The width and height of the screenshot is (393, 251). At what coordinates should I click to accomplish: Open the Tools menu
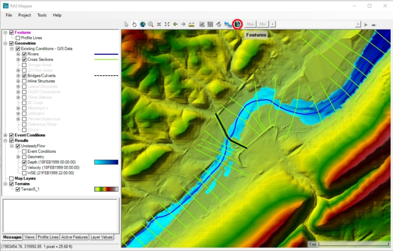(x=42, y=15)
